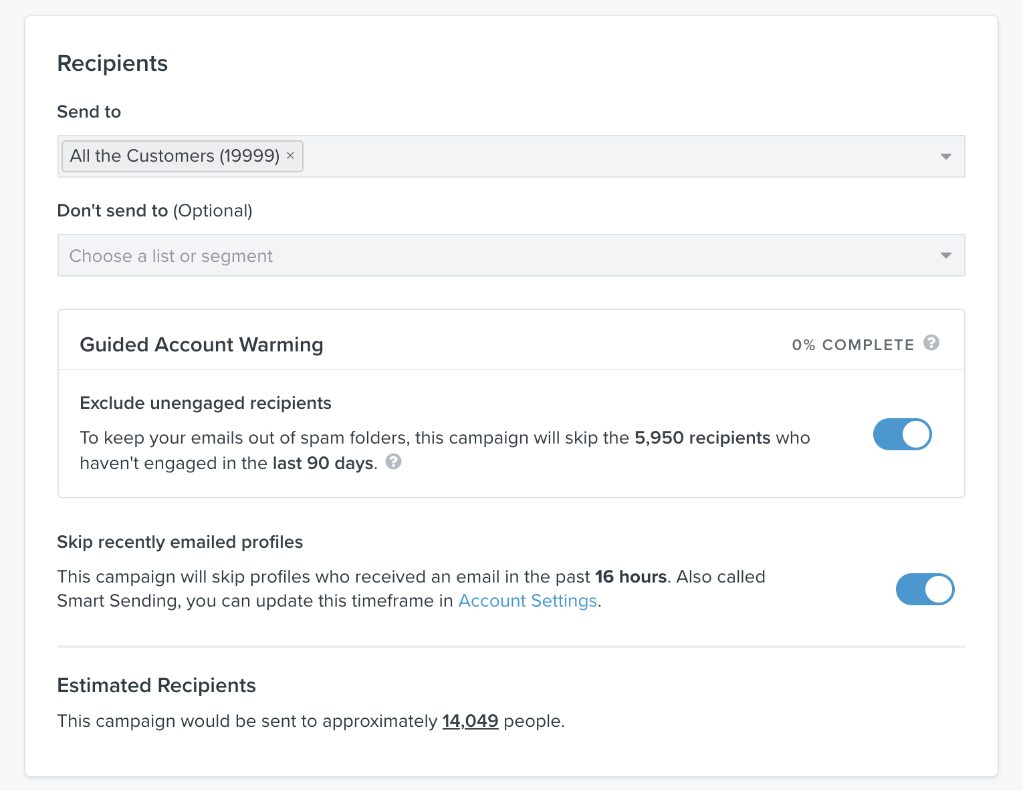Click the Recipients section title
This screenshot has height=791, width=1023.
point(112,63)
